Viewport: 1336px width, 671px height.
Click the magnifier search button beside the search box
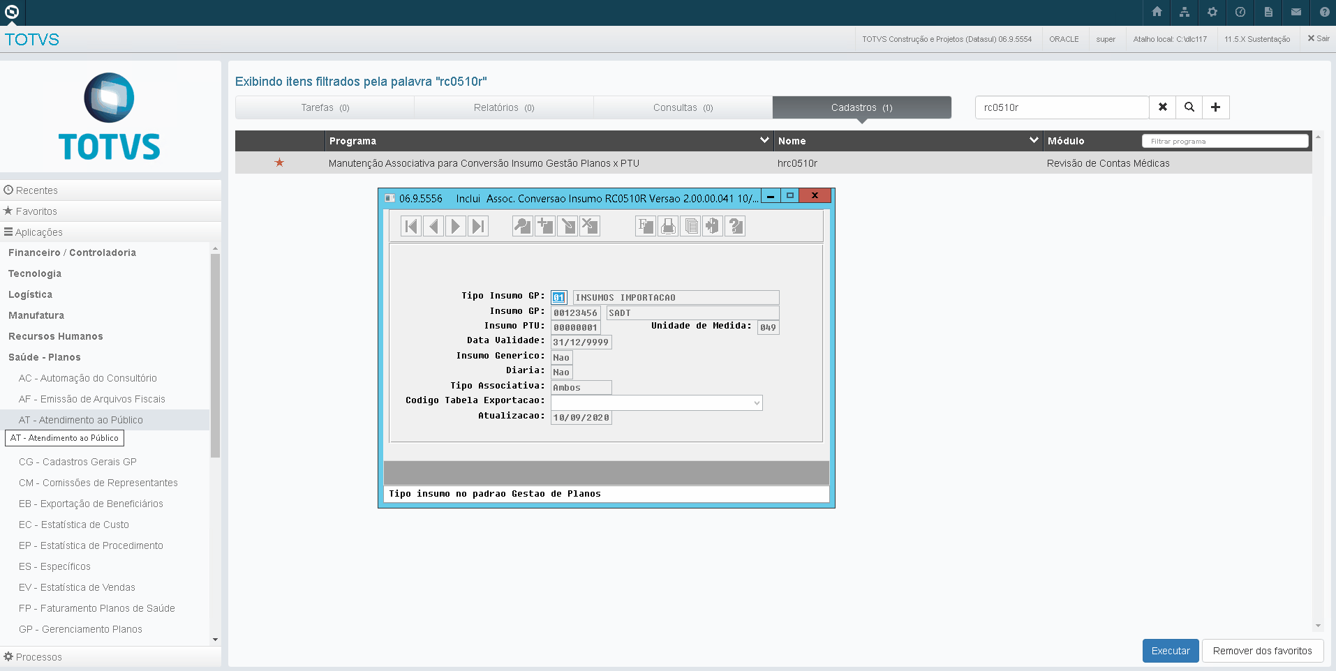point(1189,107)
